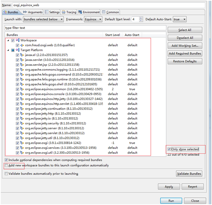Click the javax.servlet (3.0.0) plug-in icon
This screenshot has width=212, height=205.
coord(22,60)
